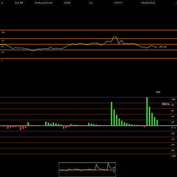Screen dimensions: 177x177
Task: Click the -40 label on MR right axis
Action: click(x=173, y=139)
